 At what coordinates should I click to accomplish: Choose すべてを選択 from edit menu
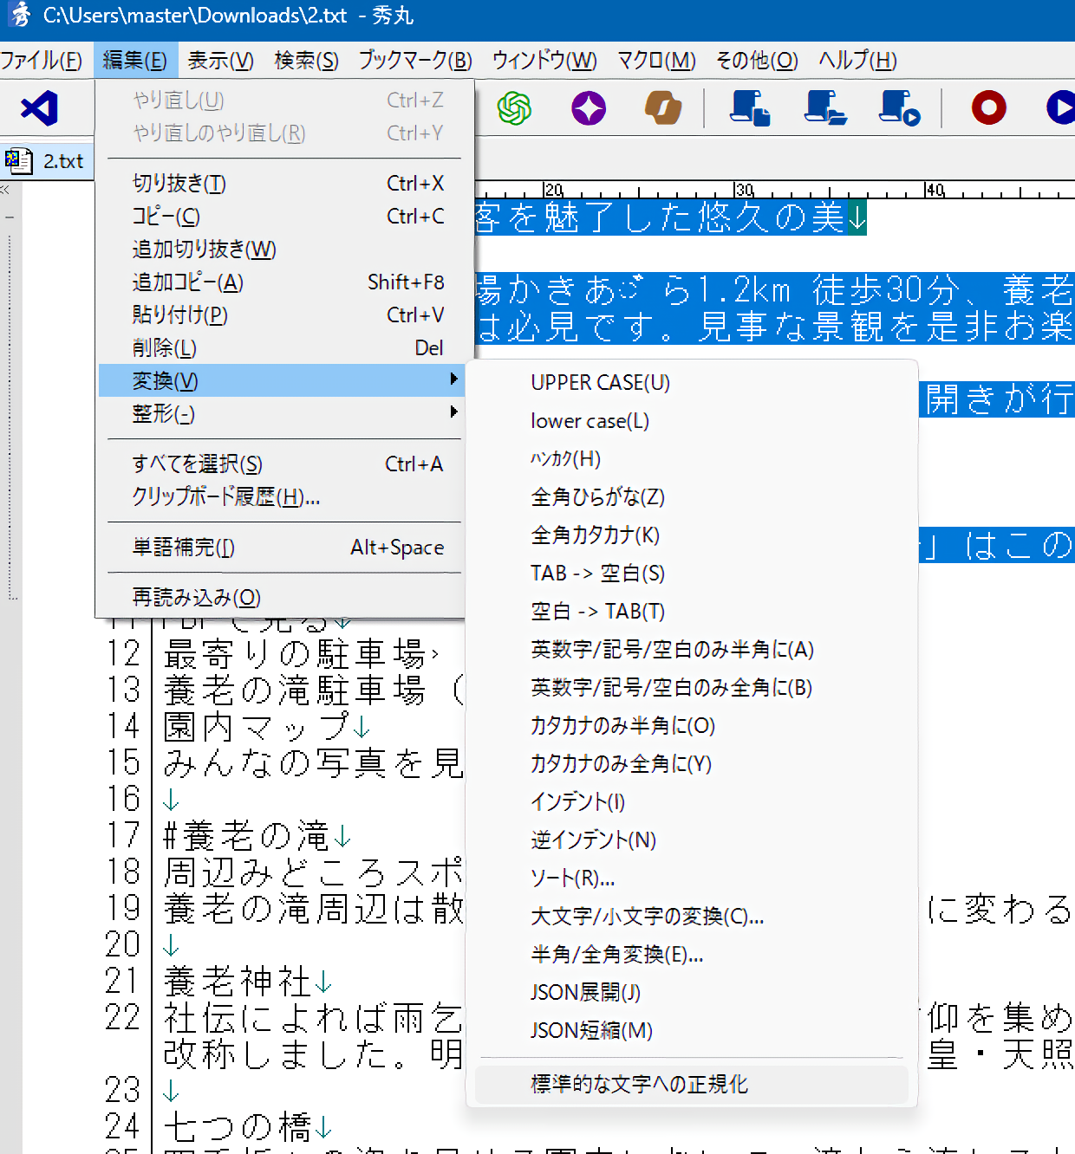coord(198,464)
